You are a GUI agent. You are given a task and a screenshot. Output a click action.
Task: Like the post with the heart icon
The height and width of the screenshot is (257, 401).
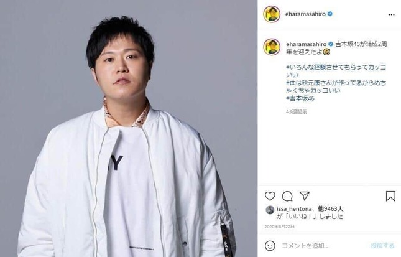[x=270, y=196]
